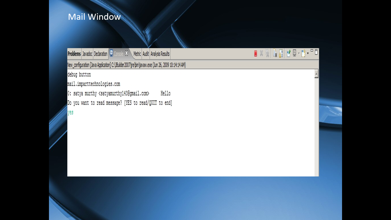
Task: Select the Javadoc tab
Action: tap(87, 54)
